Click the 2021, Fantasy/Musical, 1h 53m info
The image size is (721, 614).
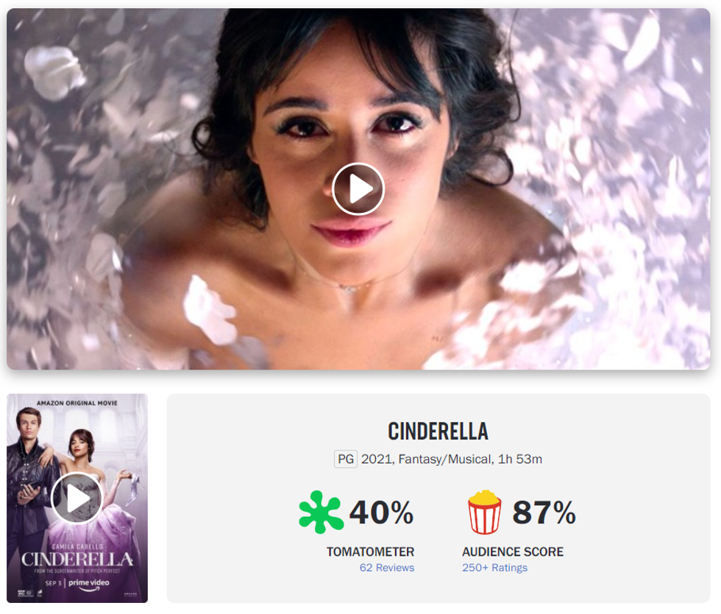pos(452,459)
